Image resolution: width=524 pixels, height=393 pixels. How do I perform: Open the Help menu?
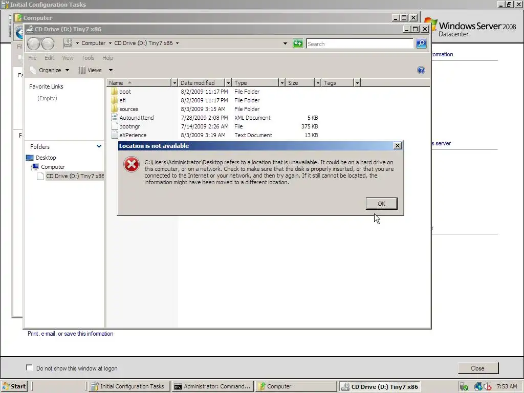tap(107, 58)
